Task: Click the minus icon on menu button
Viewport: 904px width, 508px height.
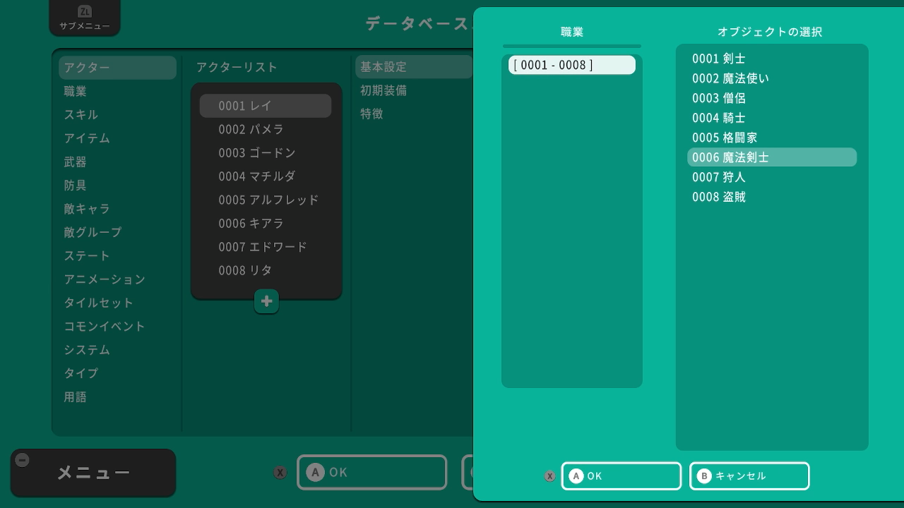Action: [23, 460]
